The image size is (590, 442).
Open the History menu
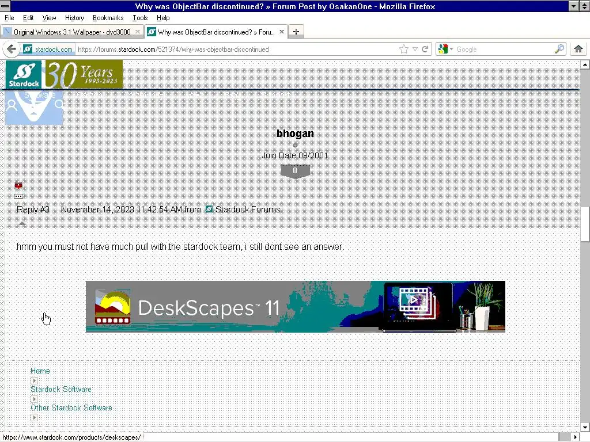(x=74, y=18)
